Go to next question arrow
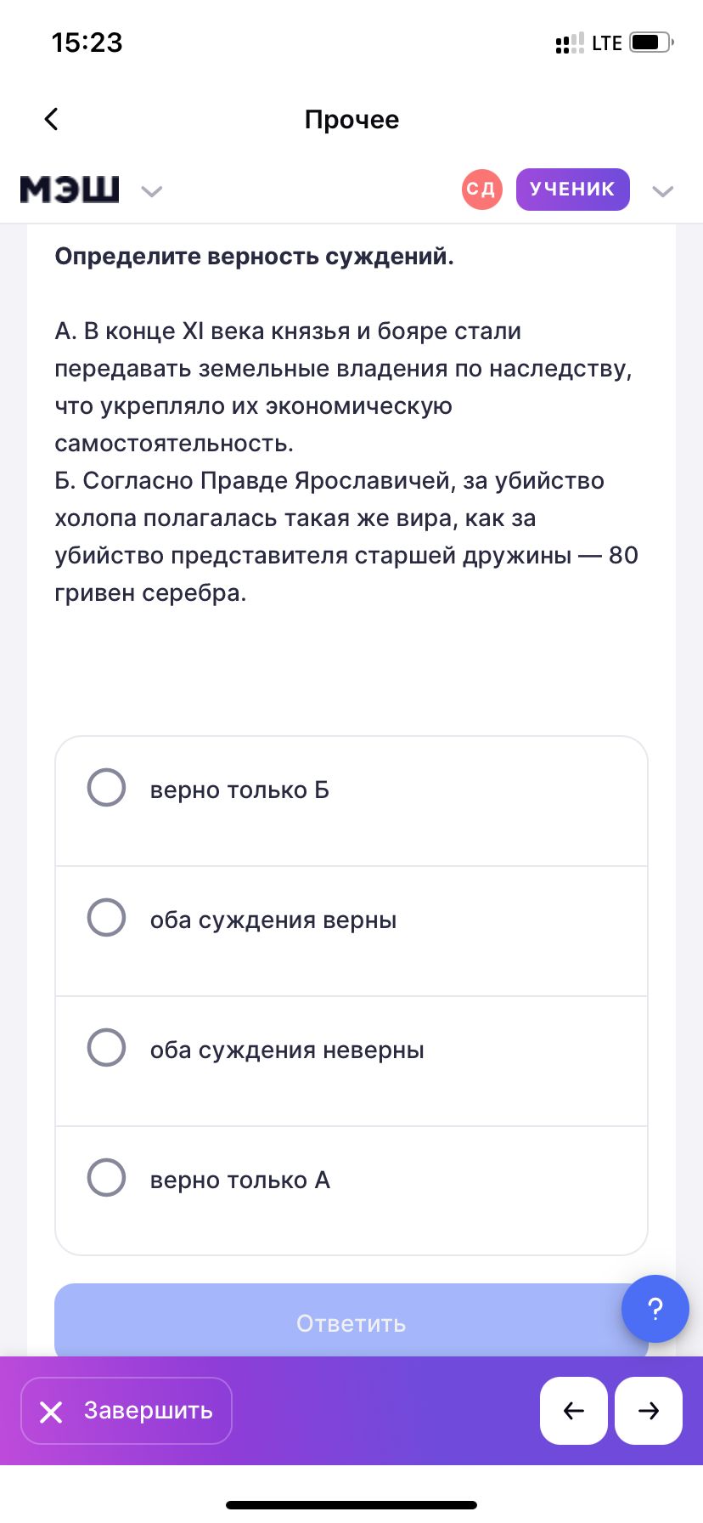 coord(649,1411)
